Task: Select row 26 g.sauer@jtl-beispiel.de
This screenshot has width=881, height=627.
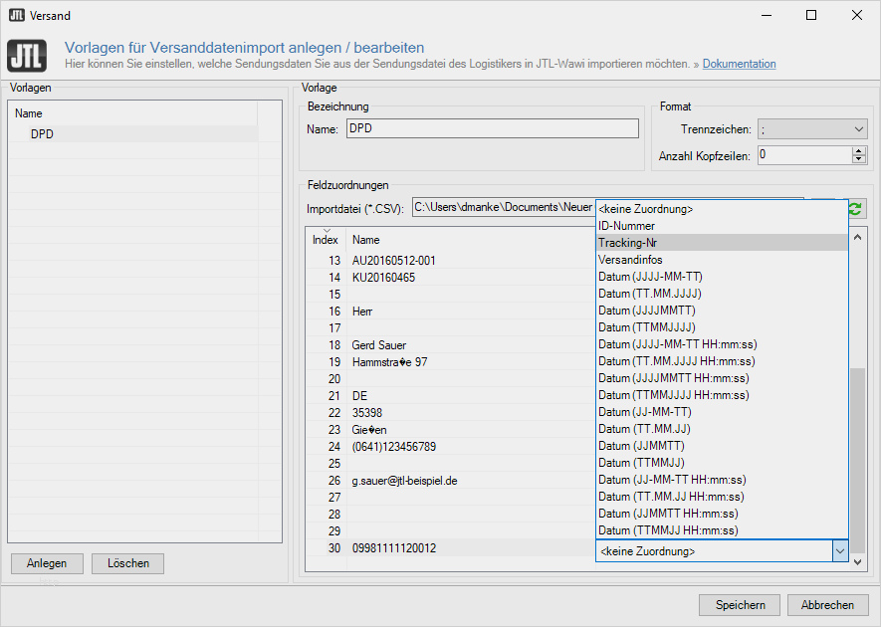Action: (x=451, y=481)
